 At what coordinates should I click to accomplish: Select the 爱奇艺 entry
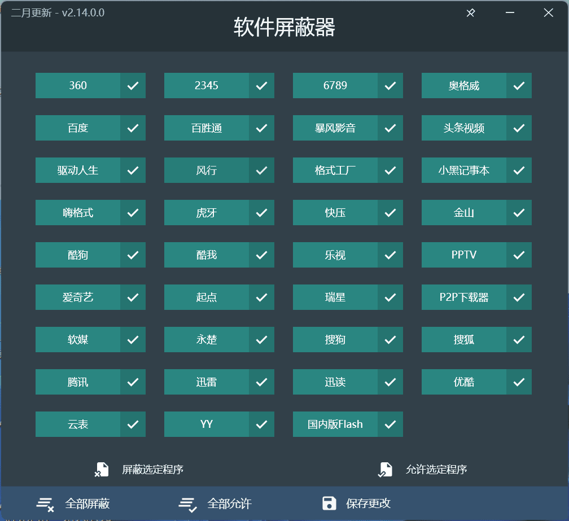(78, 297)
